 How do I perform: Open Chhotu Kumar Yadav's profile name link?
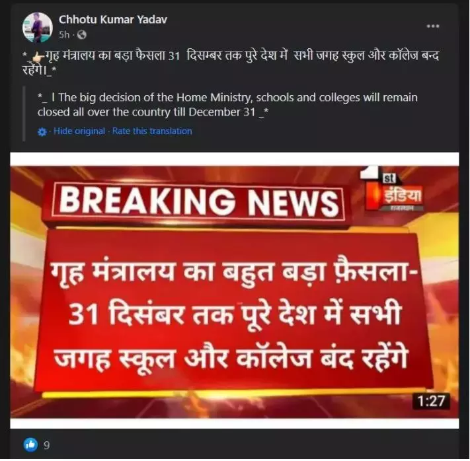(112, 19)
